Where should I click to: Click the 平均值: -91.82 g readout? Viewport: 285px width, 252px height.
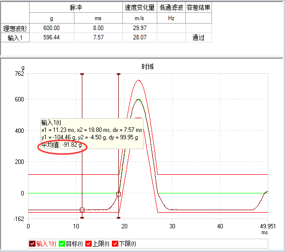(x=62, y=145)
